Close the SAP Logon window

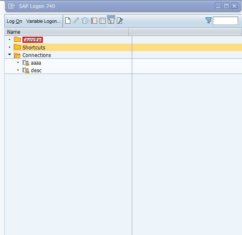coord(234,6)
